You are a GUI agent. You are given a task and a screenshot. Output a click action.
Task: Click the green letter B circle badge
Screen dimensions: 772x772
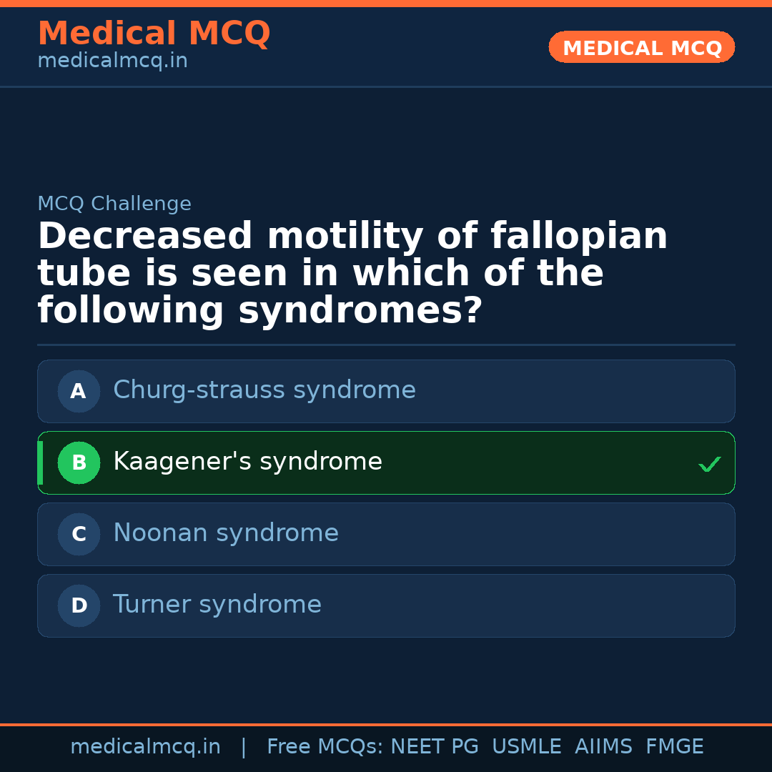[x=79, y=462]
